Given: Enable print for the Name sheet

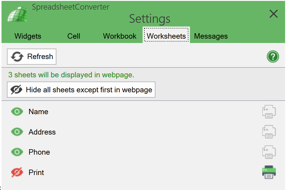Looking at the screenshot, I should [269, 111].
